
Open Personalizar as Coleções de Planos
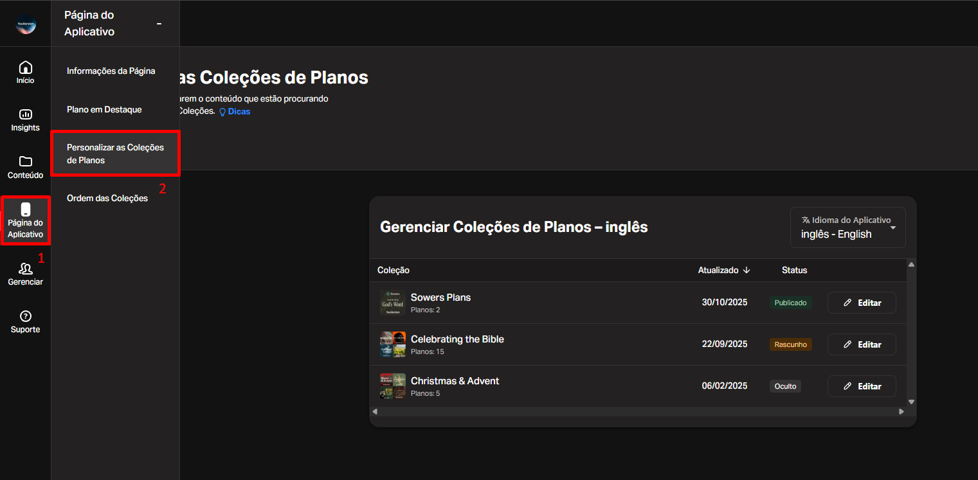[115, 154]
